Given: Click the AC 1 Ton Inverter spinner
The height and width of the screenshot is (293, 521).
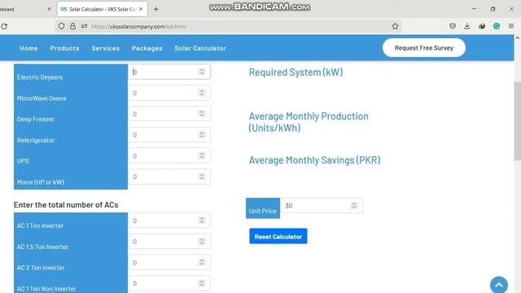Looking at the screenshot, I should (x=202, y=221).
